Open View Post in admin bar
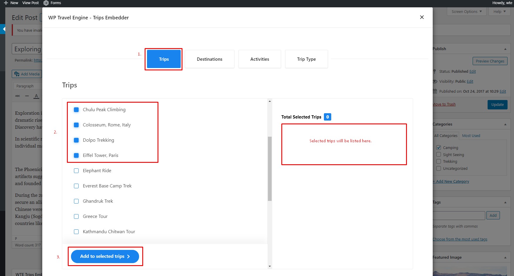The width and height of the screenshot is (514, 276). coord(31,3)
